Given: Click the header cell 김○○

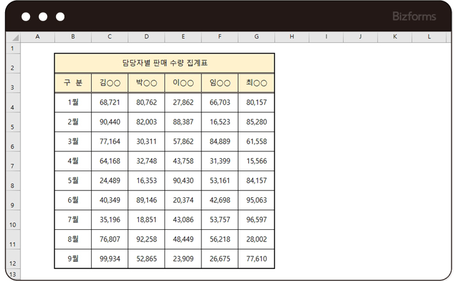Looking at the screenshot, I should (x=110, y=83).
